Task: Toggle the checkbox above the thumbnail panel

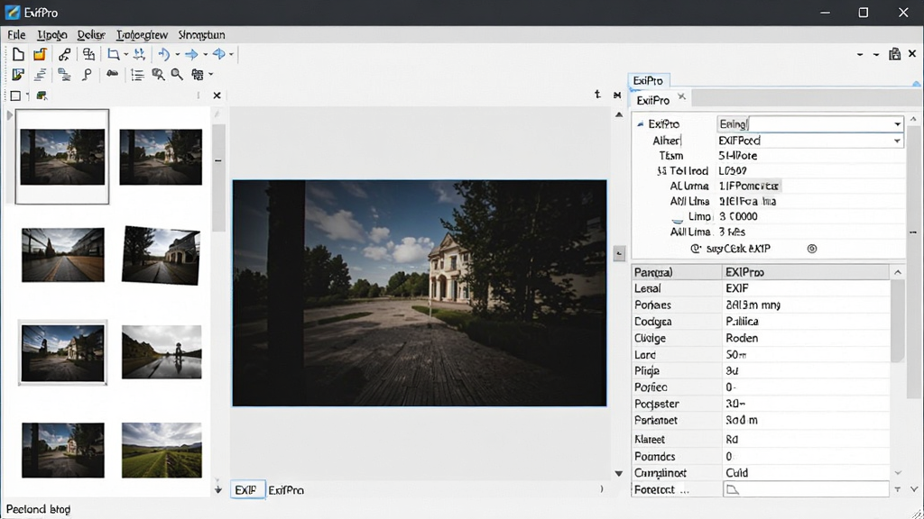Action: click(16, 96)
